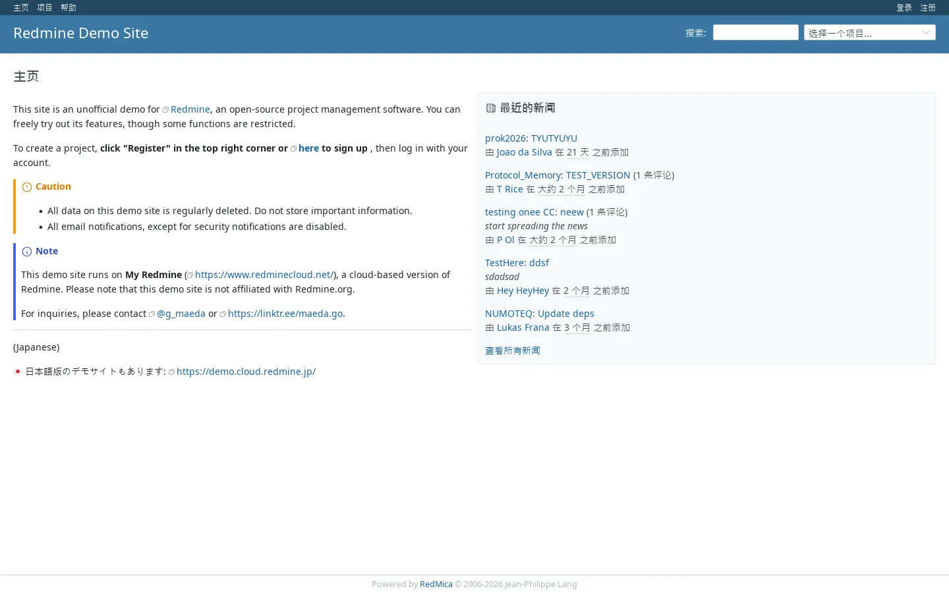Click the Japan flag icon

click(18, 372)
